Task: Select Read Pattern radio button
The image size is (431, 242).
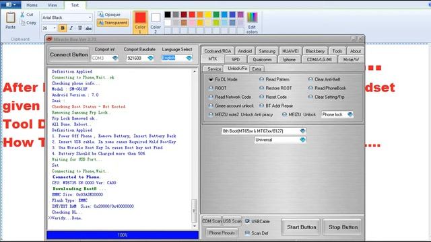Action: click(x=262, y=79)
